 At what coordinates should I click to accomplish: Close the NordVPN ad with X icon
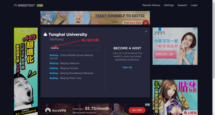tap(149, 105)
